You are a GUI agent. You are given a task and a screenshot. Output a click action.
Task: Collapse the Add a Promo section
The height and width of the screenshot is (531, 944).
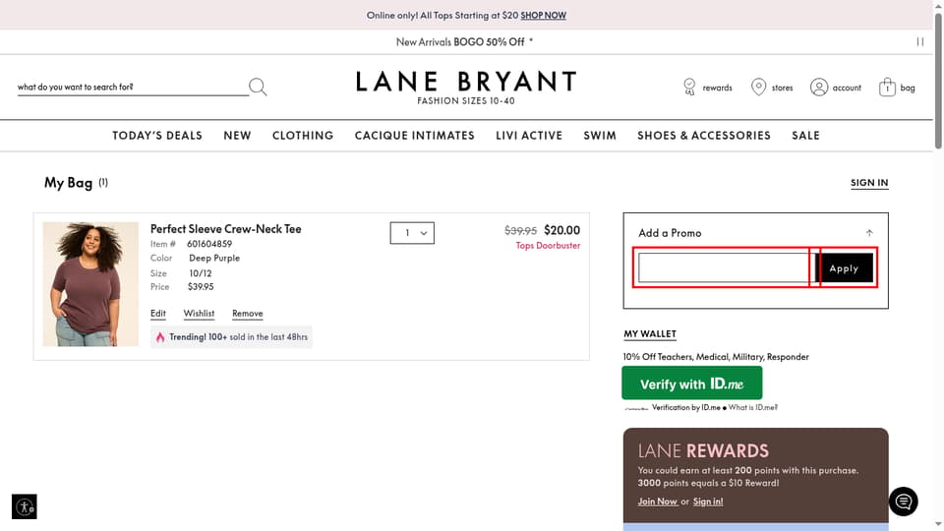pyautogui.click(x=869, y=233)
